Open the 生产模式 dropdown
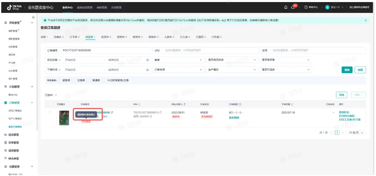The width and height of the screenshot is (376, 176). point(232,70)
